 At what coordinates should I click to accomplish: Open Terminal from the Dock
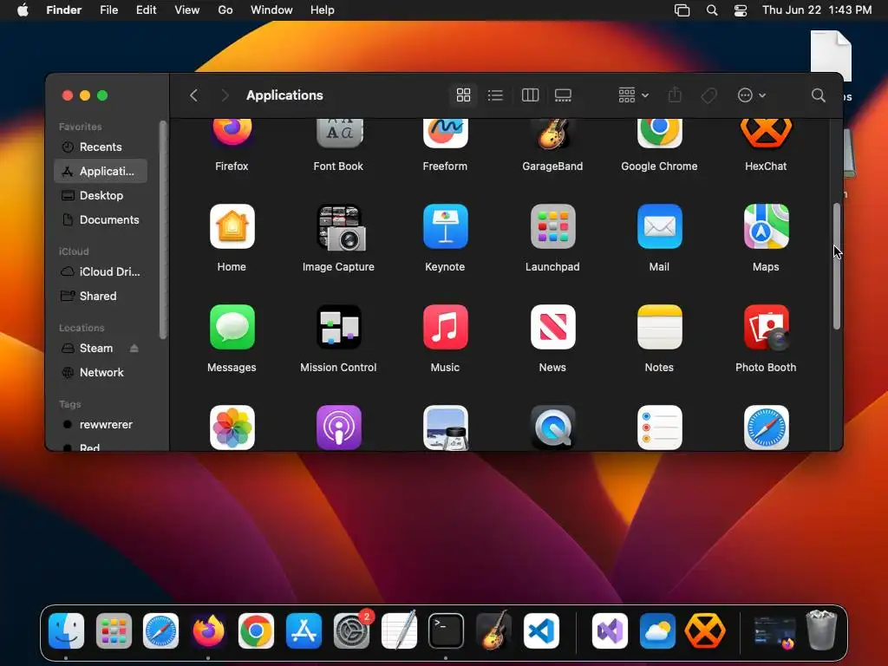(x=446, y=631)
